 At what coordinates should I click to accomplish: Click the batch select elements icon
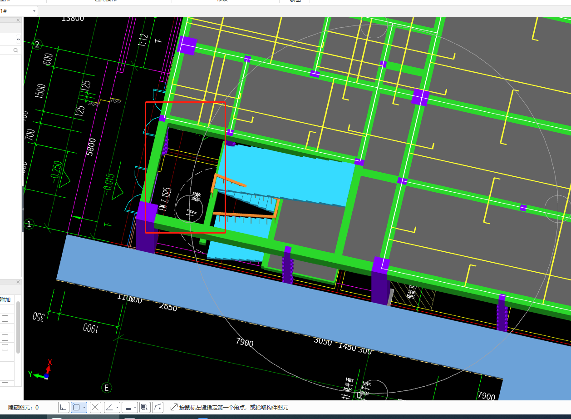pyautogui.click(x=145, y=407)
